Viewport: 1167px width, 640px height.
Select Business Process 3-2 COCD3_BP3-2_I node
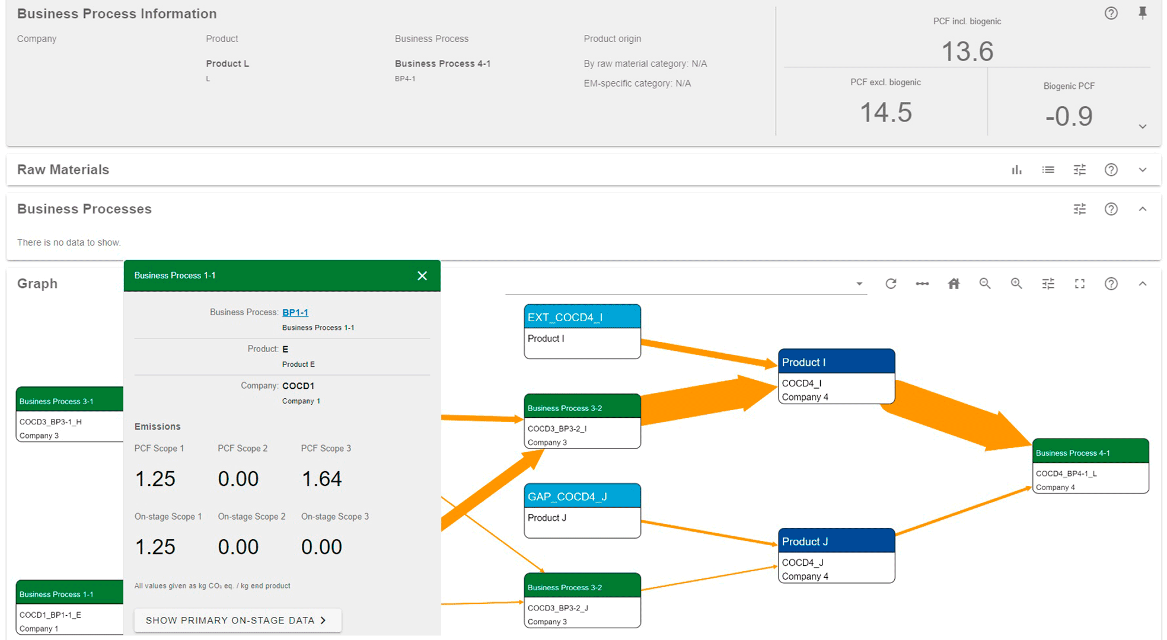point(582,421)
